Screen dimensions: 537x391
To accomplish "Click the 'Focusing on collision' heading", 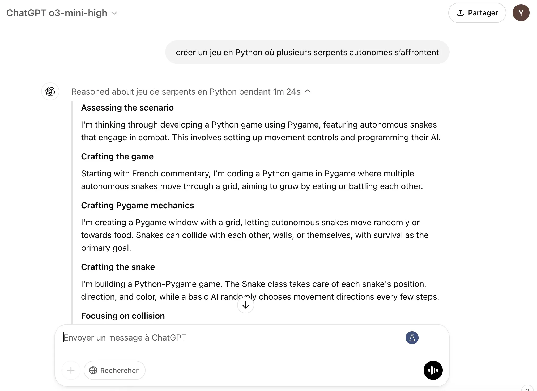I will 123,316.
